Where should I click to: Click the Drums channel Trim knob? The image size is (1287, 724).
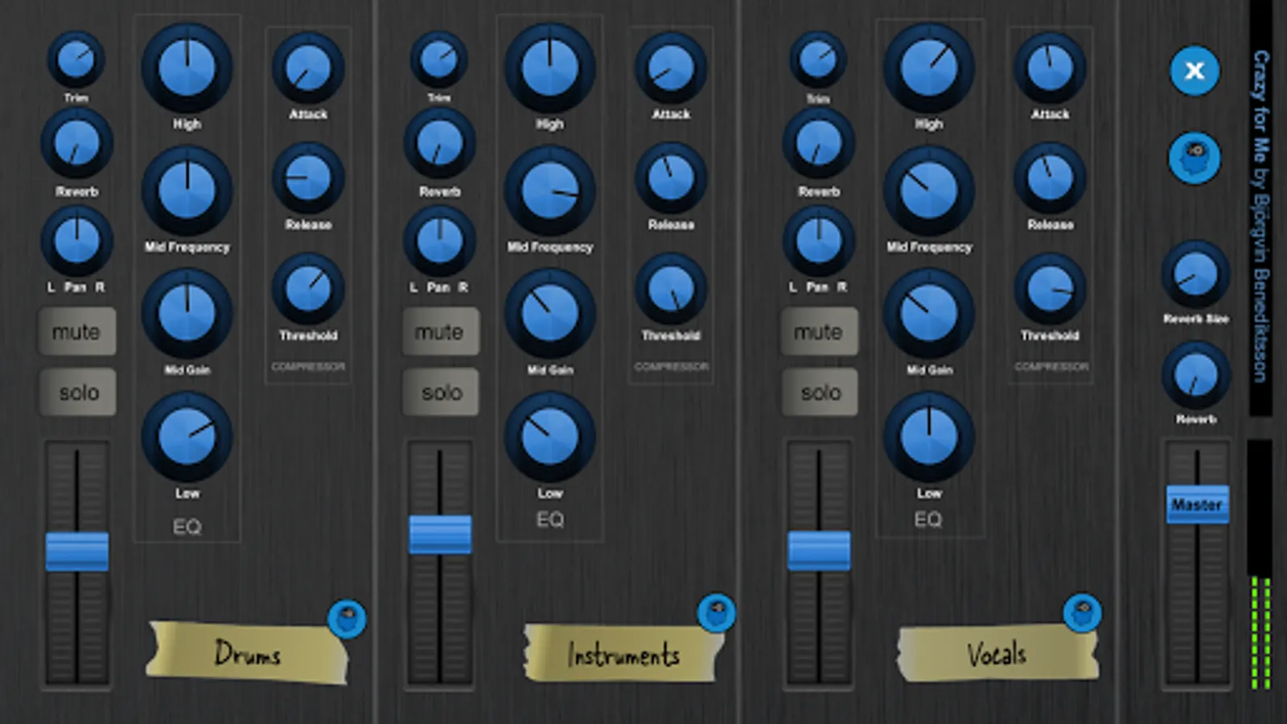76,60
